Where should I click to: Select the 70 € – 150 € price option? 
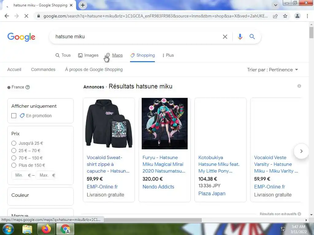coord(14,158)
